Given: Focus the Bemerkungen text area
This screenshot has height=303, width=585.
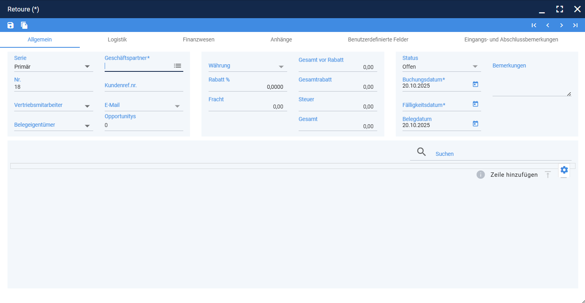Looking at the screenshot, I should (532, 84).
